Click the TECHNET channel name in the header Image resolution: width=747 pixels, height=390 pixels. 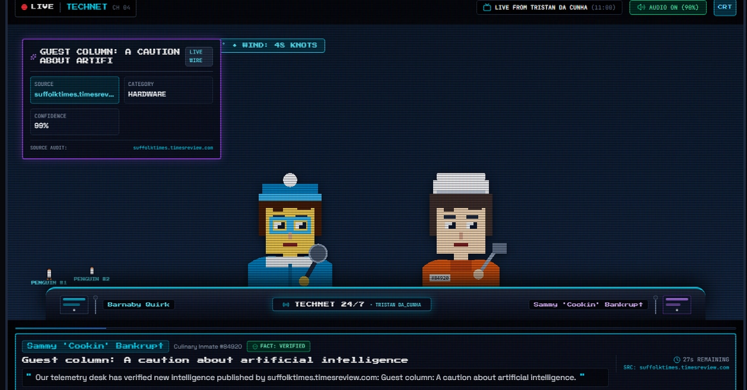(87, 7)
